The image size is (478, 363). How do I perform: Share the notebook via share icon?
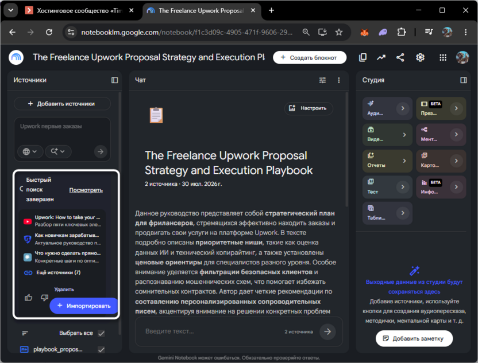pyautogui.click(x=400, y=57)
